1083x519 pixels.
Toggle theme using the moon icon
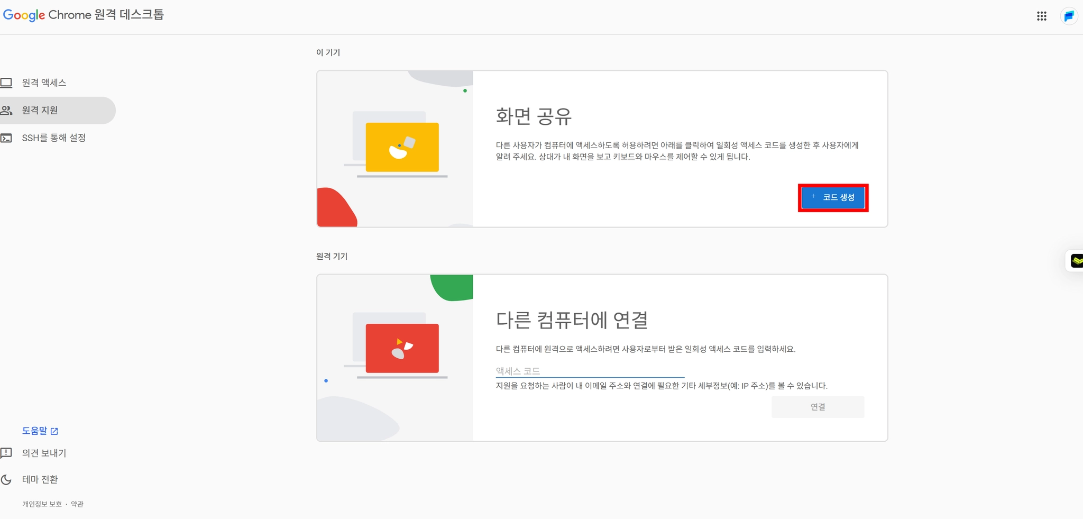(x=6, y=479)
